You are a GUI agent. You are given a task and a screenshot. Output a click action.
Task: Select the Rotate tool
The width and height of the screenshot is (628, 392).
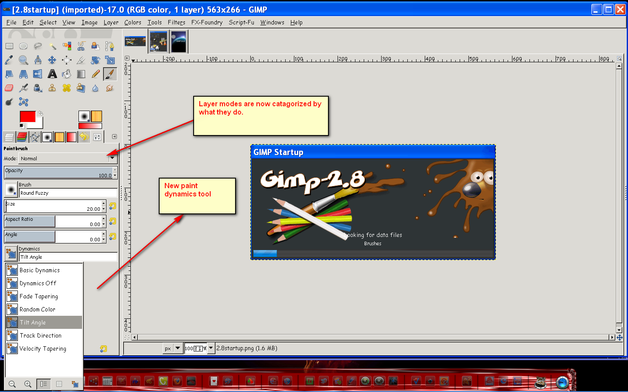[96, 60]
